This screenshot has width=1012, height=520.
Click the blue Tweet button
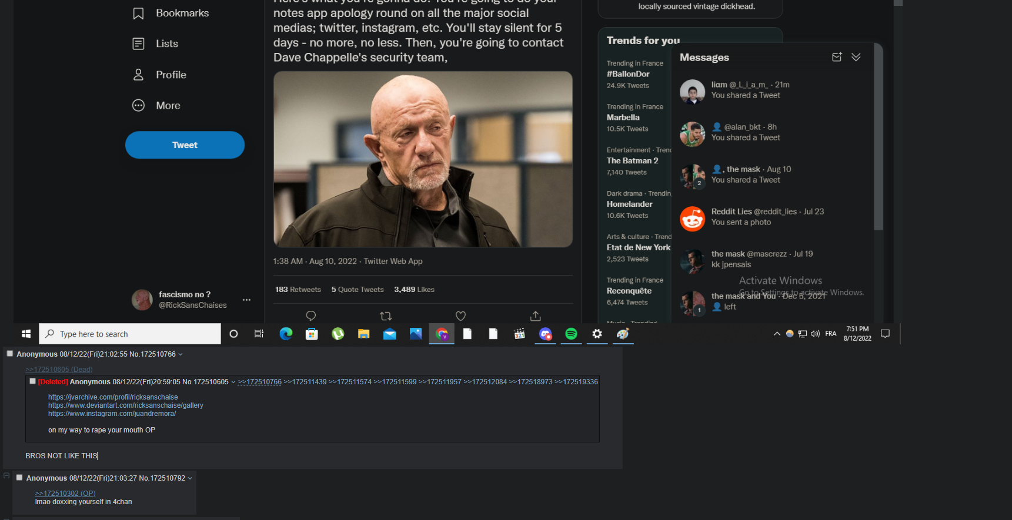point(185,145)
